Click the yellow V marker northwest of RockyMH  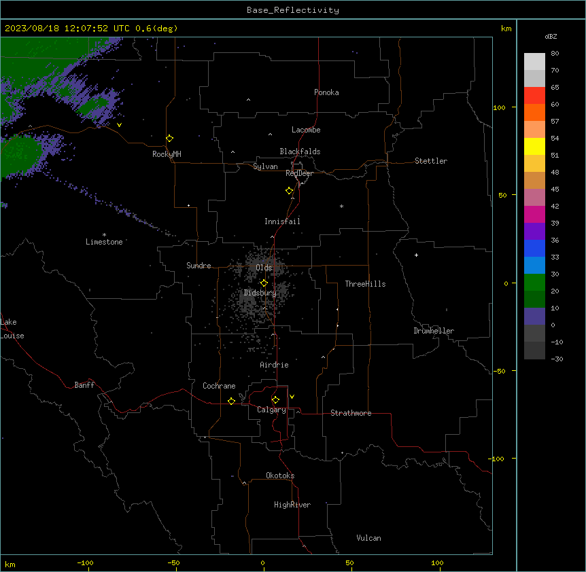(119, 125)
